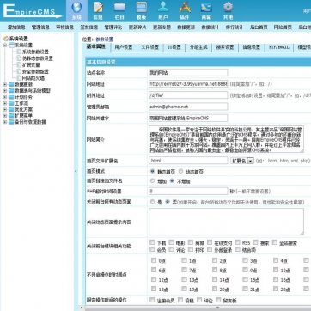Expand the 优化方案 tree branch

(5, 109)
